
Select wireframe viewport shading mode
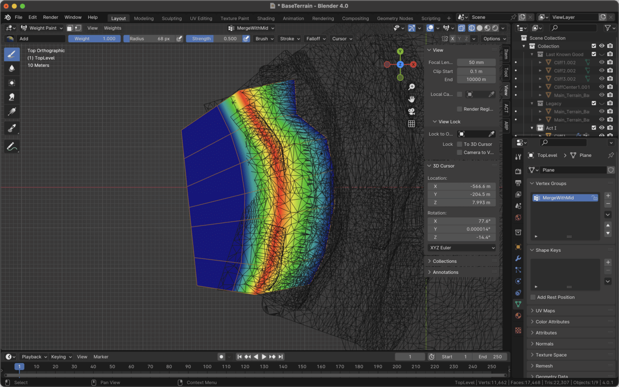click(472, 28)
